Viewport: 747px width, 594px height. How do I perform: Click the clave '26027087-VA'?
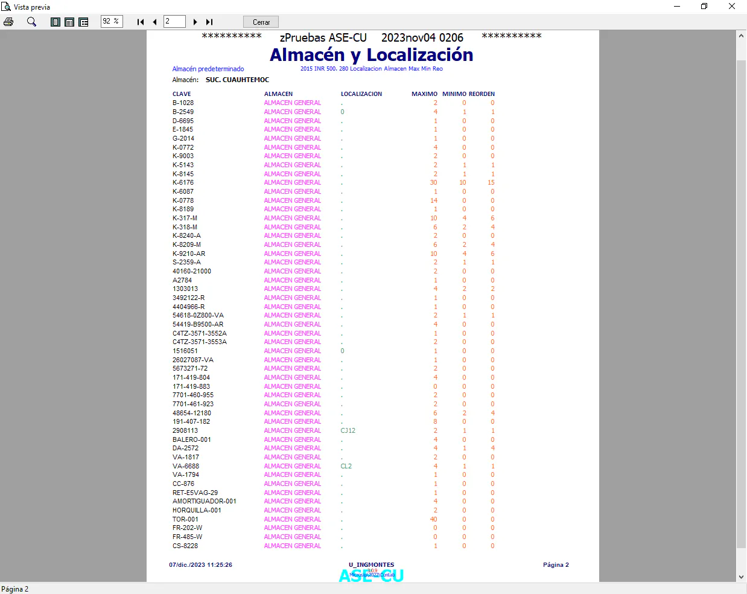pos(193,360)
